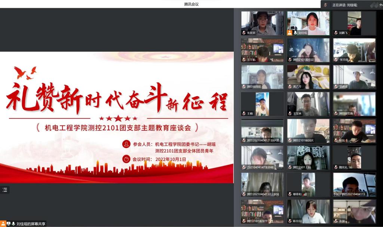Select 靳佳园's video thumbnail
The width and height of the screenshot is (383, 227).
tap(308, 211)
